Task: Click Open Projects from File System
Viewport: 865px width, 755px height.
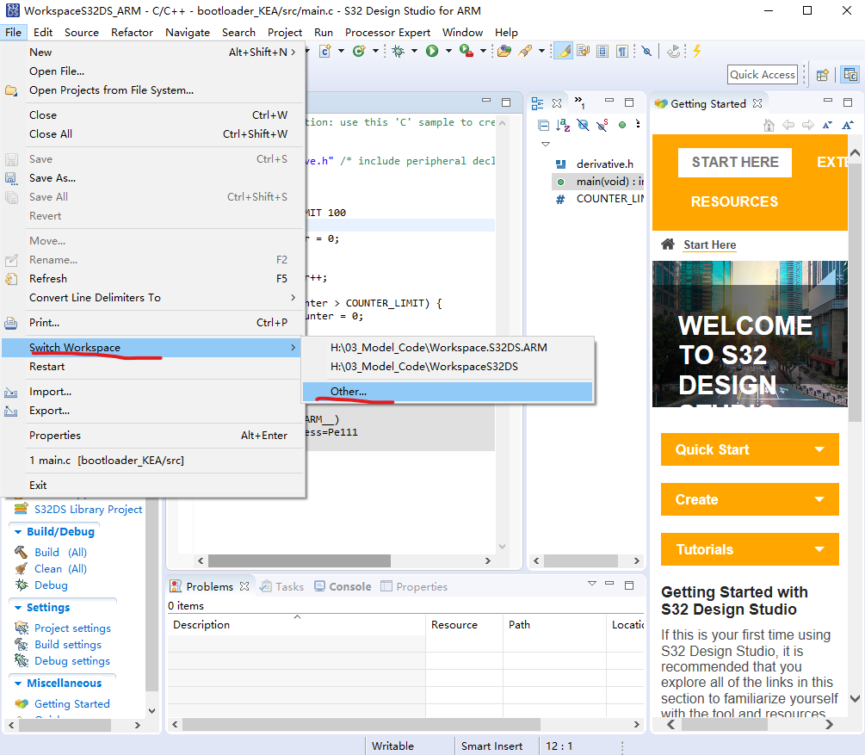Action: point(153,90)
